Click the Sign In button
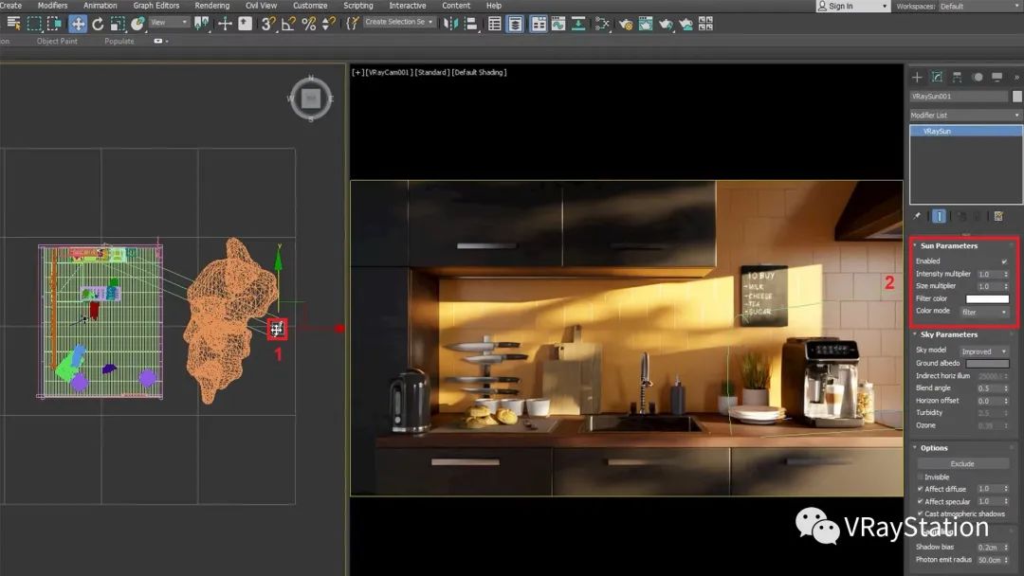This screenshot has height=576, width=1024. [x=839, y=7]
